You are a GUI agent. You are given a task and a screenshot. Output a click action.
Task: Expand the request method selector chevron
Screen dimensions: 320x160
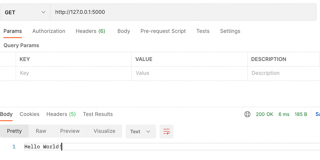coord(43,12)
